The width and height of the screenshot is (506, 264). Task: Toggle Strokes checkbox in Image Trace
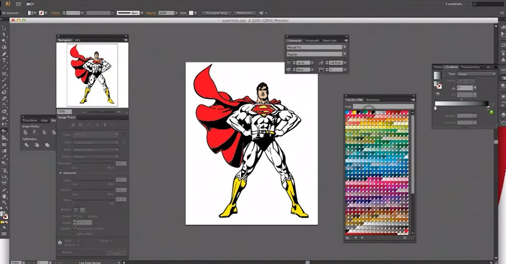click(x=86, y=216)
